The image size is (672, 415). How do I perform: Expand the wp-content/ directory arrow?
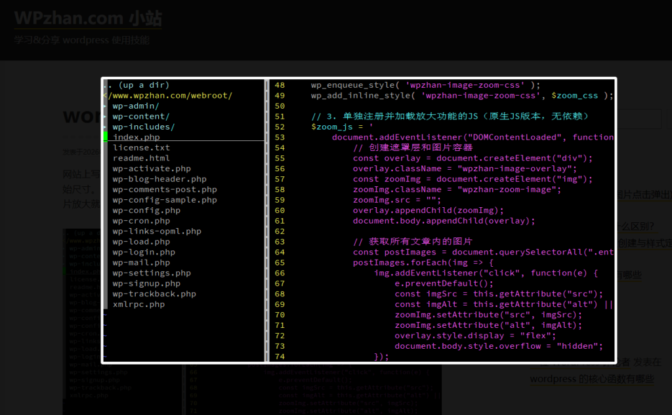click(x=106, y=117)
